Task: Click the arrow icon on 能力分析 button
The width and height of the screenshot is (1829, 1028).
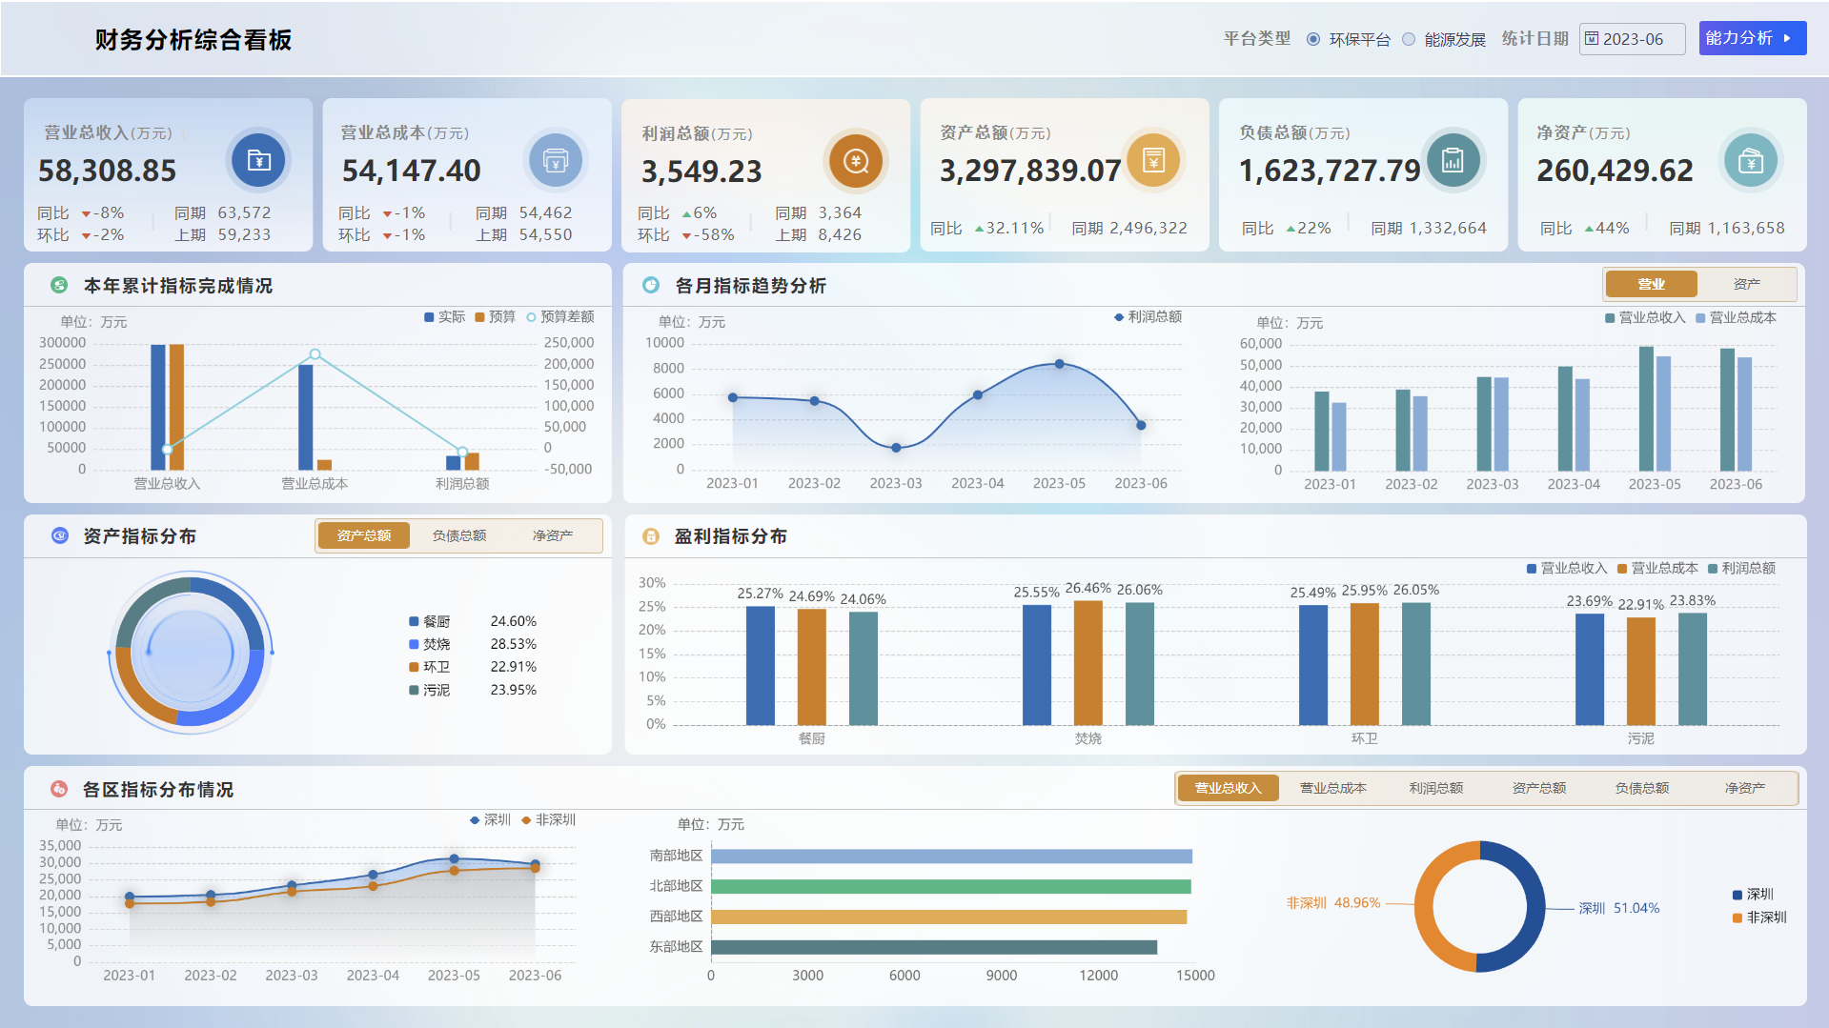Action: pyautogui.click(x=1787, y=38)
